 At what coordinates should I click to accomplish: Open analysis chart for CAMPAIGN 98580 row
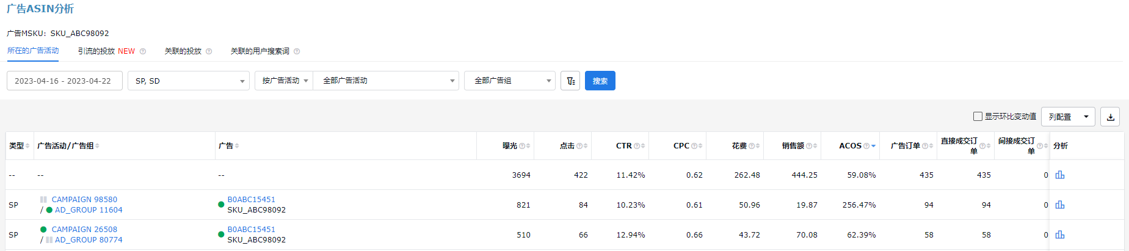point(1060,205)
